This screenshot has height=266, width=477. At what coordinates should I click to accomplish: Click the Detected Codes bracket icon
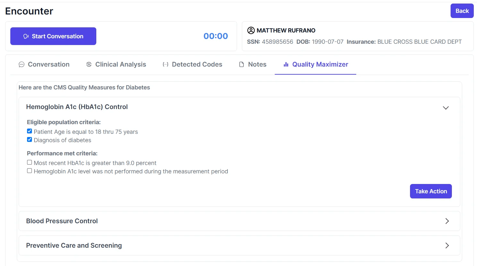coord(166,65)
